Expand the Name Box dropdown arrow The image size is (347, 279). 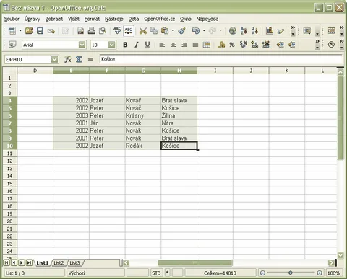click(55, 59)
